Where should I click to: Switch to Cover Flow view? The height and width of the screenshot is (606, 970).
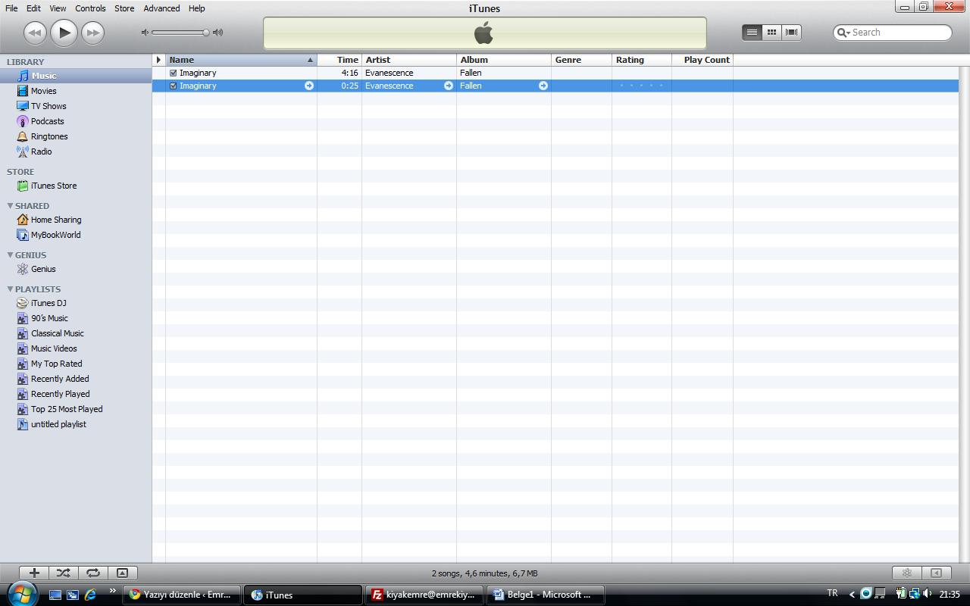pos(791,33)
